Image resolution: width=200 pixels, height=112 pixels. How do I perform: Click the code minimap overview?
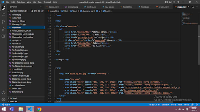click(x=189, y=18)
